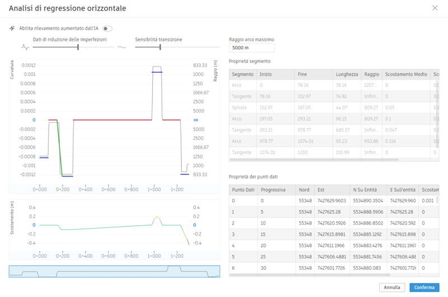Click the overview navigator strip below charts
Screen dimensions: 448x297
[114, 272]
